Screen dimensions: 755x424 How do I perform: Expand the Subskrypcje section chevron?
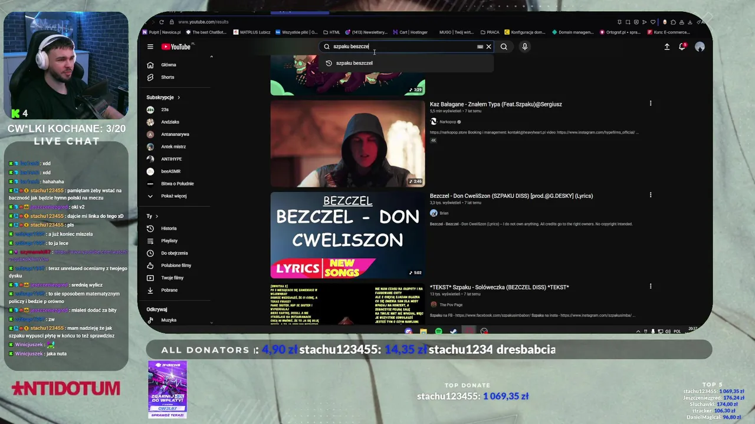coord(179,97)
